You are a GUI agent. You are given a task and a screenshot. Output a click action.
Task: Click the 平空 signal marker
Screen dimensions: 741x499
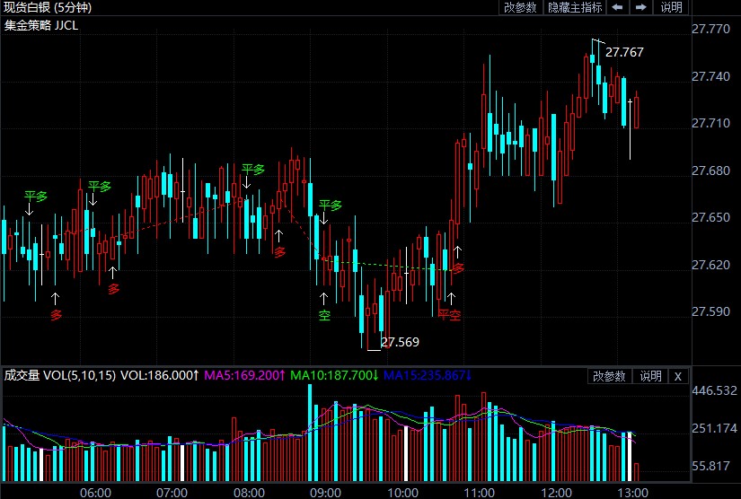click(x=449, y=315)
